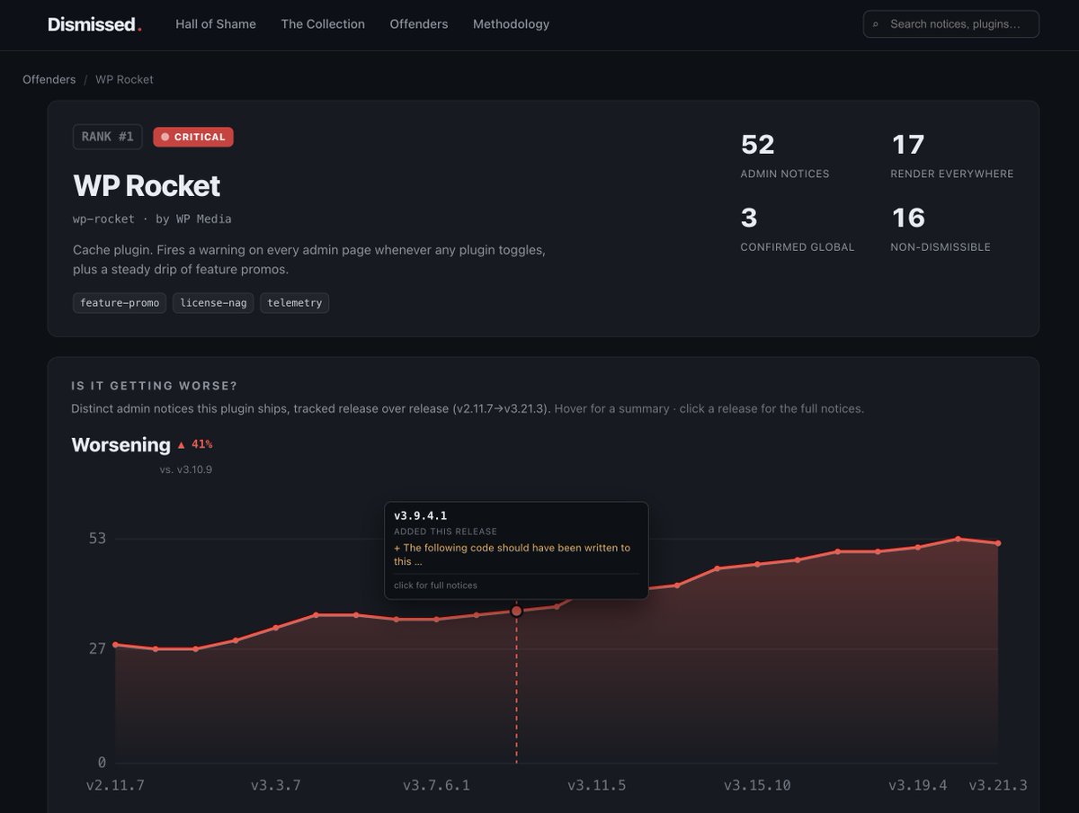Viewport: 1079px width, 813px height.
Task: Click the 53 y-axis label
Action: [x=97, y=539]
